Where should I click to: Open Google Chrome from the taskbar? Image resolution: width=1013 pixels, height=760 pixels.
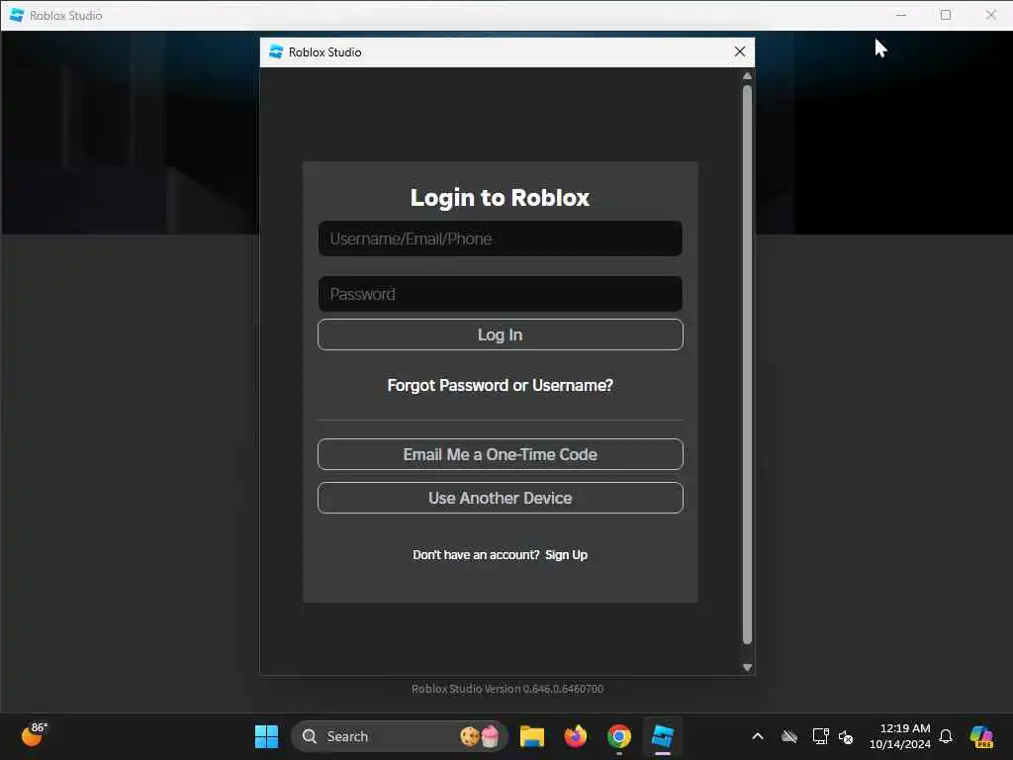[x=619, y=736]
